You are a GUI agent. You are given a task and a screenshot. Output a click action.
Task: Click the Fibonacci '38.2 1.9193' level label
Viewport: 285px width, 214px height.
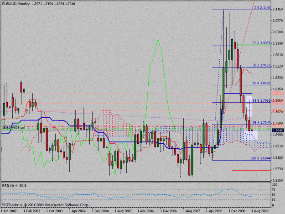(x=261, y=65)
